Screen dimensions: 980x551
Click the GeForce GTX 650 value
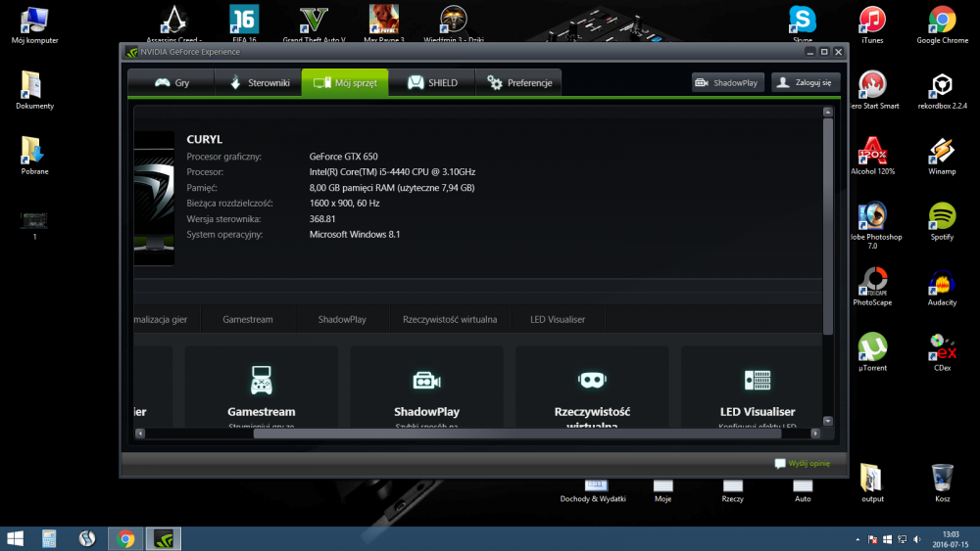click(343, 157)
